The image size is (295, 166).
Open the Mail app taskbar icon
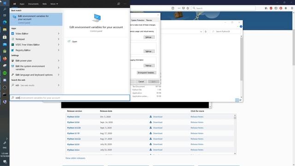(x=5, y=44)
